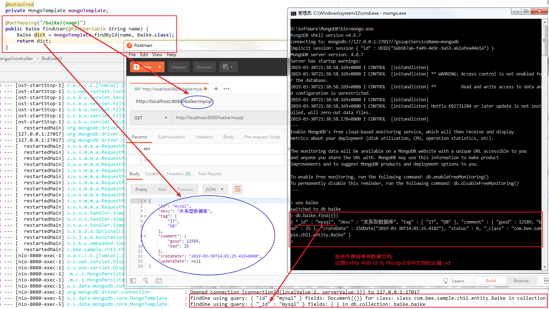Open the JSON format dropdown

[x=215, y=190]
